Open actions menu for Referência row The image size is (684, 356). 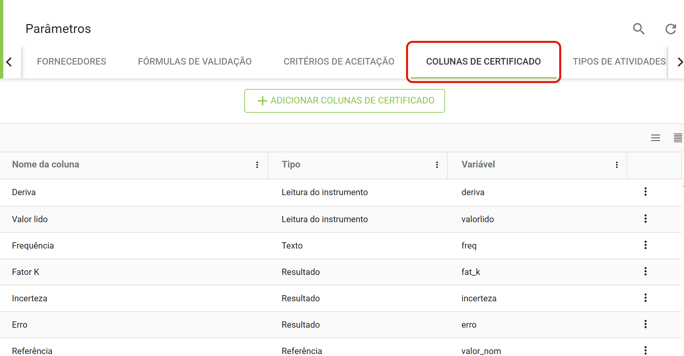(645, 350)
